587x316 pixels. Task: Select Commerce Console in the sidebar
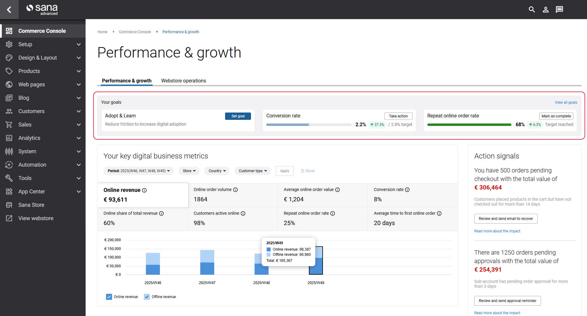42,31
